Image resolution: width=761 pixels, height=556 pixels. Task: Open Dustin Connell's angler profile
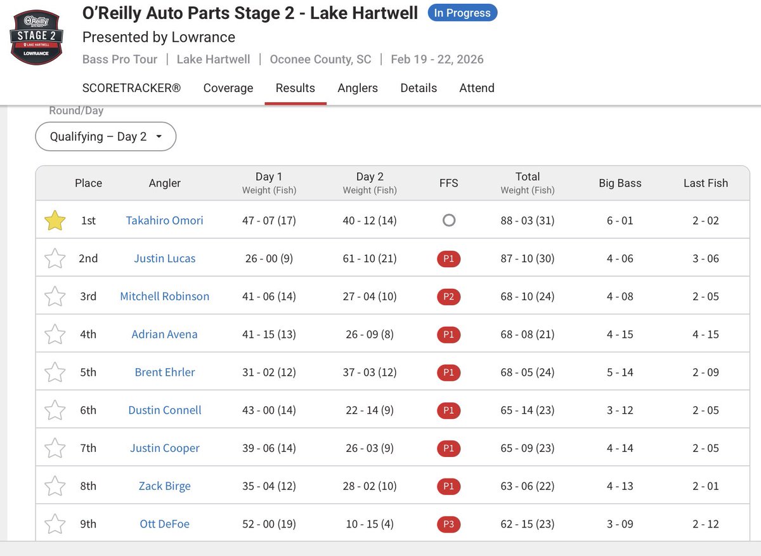[165, 410]
